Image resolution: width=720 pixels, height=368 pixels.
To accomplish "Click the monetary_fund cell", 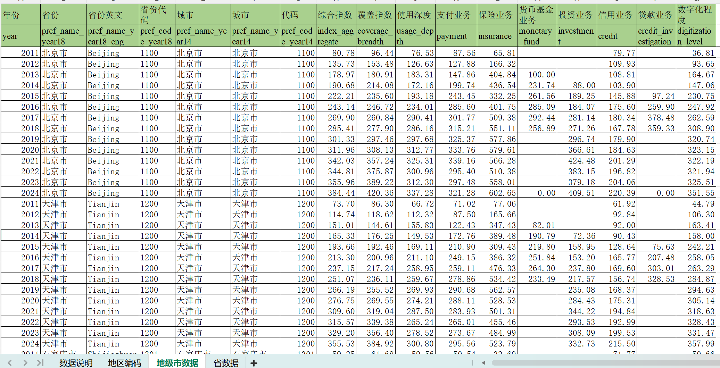I will click(x=537, y=36).
